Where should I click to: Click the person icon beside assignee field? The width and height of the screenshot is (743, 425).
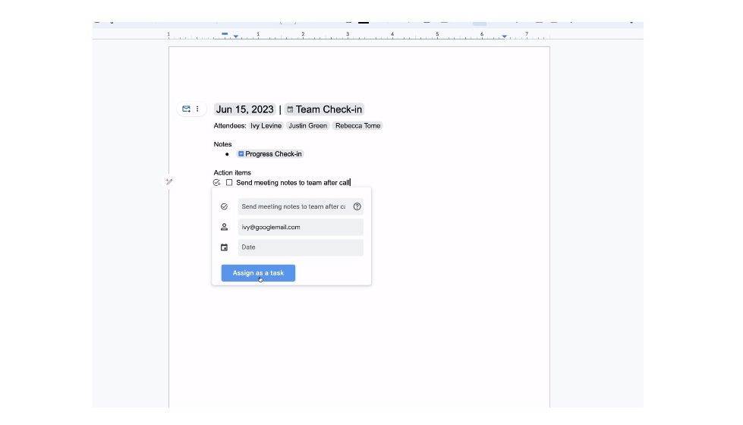224,227
